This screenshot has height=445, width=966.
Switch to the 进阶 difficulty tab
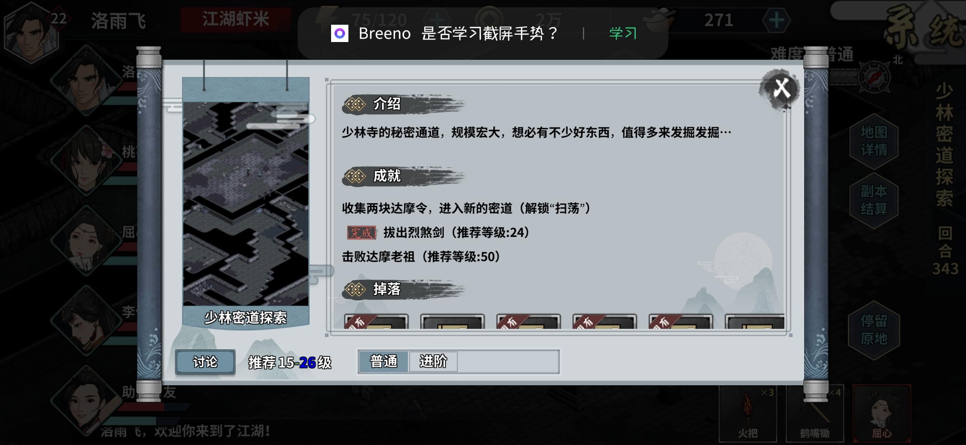433,362
